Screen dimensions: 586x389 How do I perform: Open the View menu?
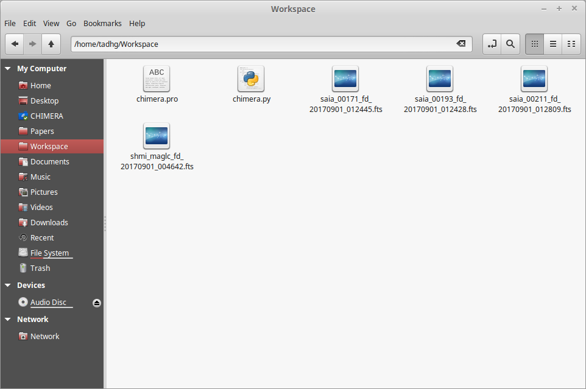click(x=51, y=24)
